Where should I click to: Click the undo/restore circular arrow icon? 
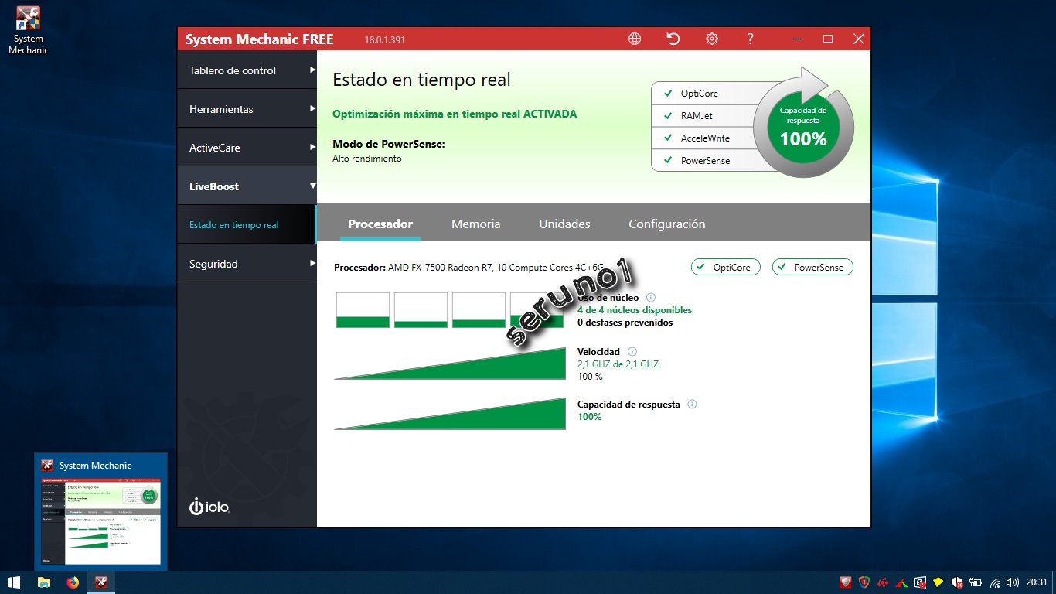click(673, 39)
